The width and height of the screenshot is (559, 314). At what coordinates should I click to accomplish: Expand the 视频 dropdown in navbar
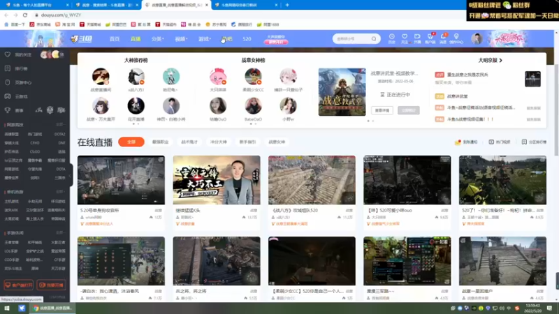click(181, 39)
